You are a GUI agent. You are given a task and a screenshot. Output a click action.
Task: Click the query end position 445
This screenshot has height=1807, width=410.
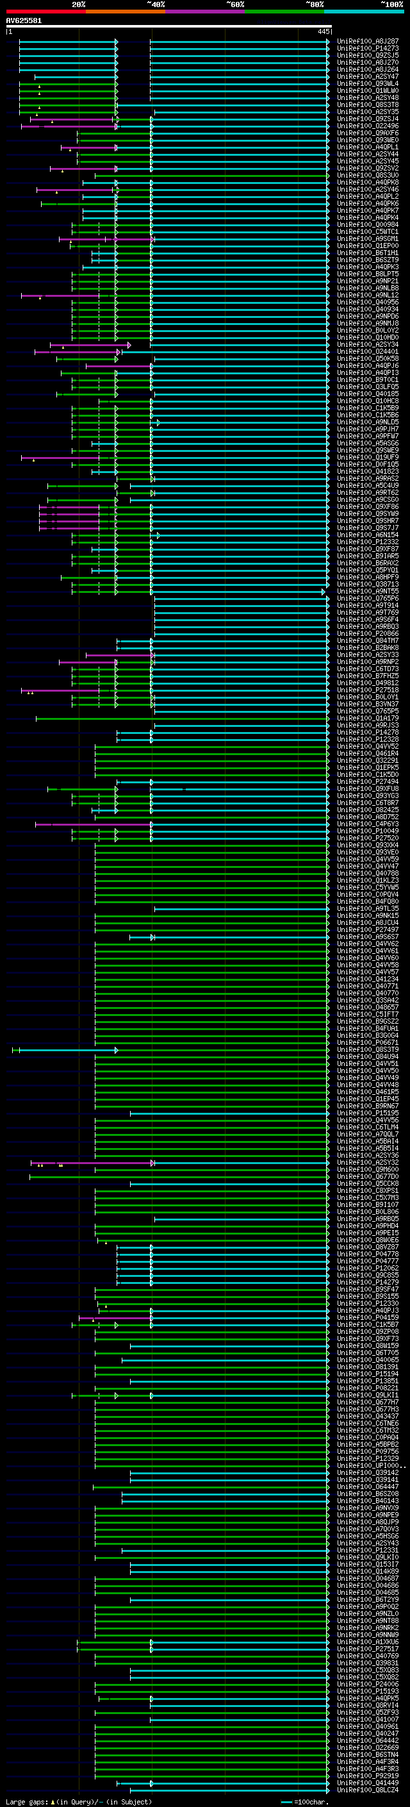point(323,31)
